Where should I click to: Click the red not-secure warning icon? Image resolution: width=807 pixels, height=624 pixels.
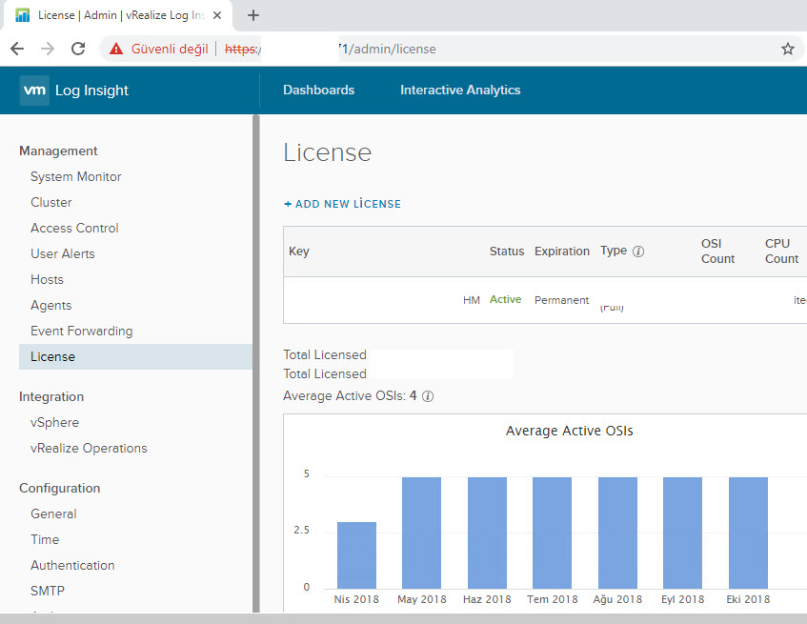point(116,49)
